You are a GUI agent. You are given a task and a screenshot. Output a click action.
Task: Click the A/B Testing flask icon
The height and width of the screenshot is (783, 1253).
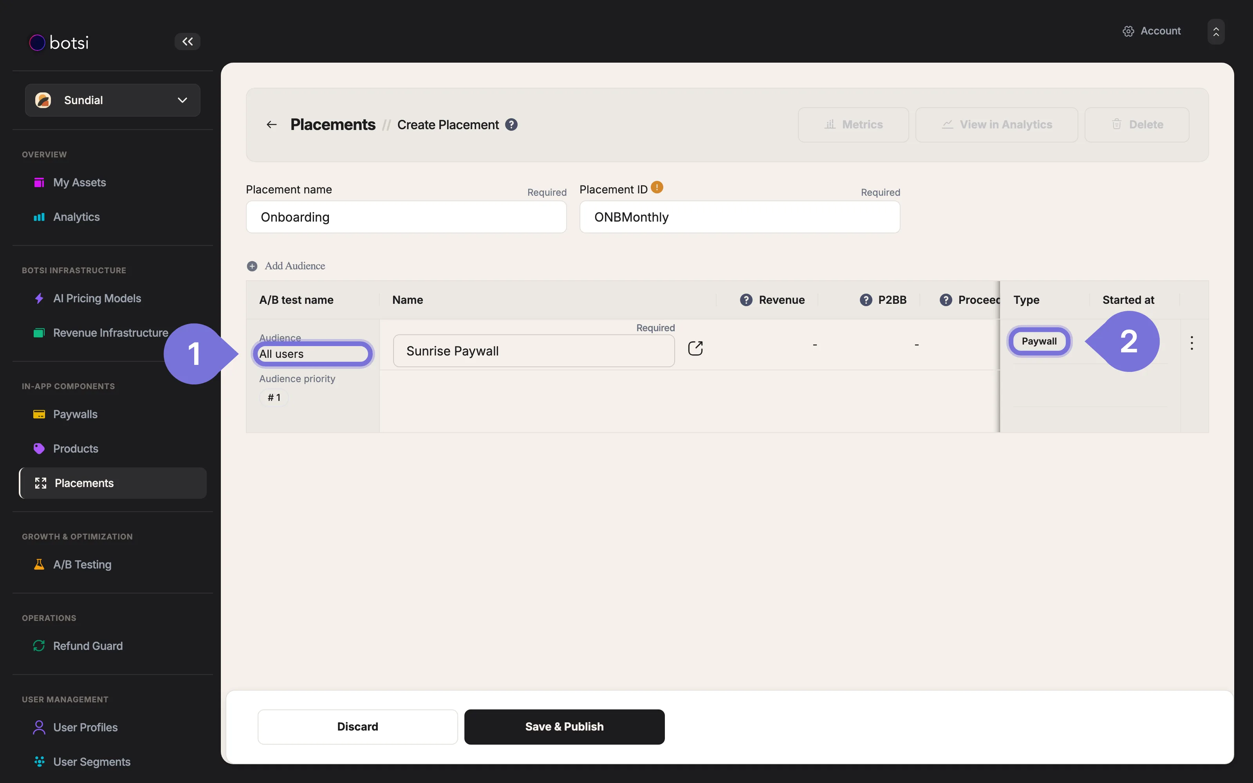pos(39,565)
